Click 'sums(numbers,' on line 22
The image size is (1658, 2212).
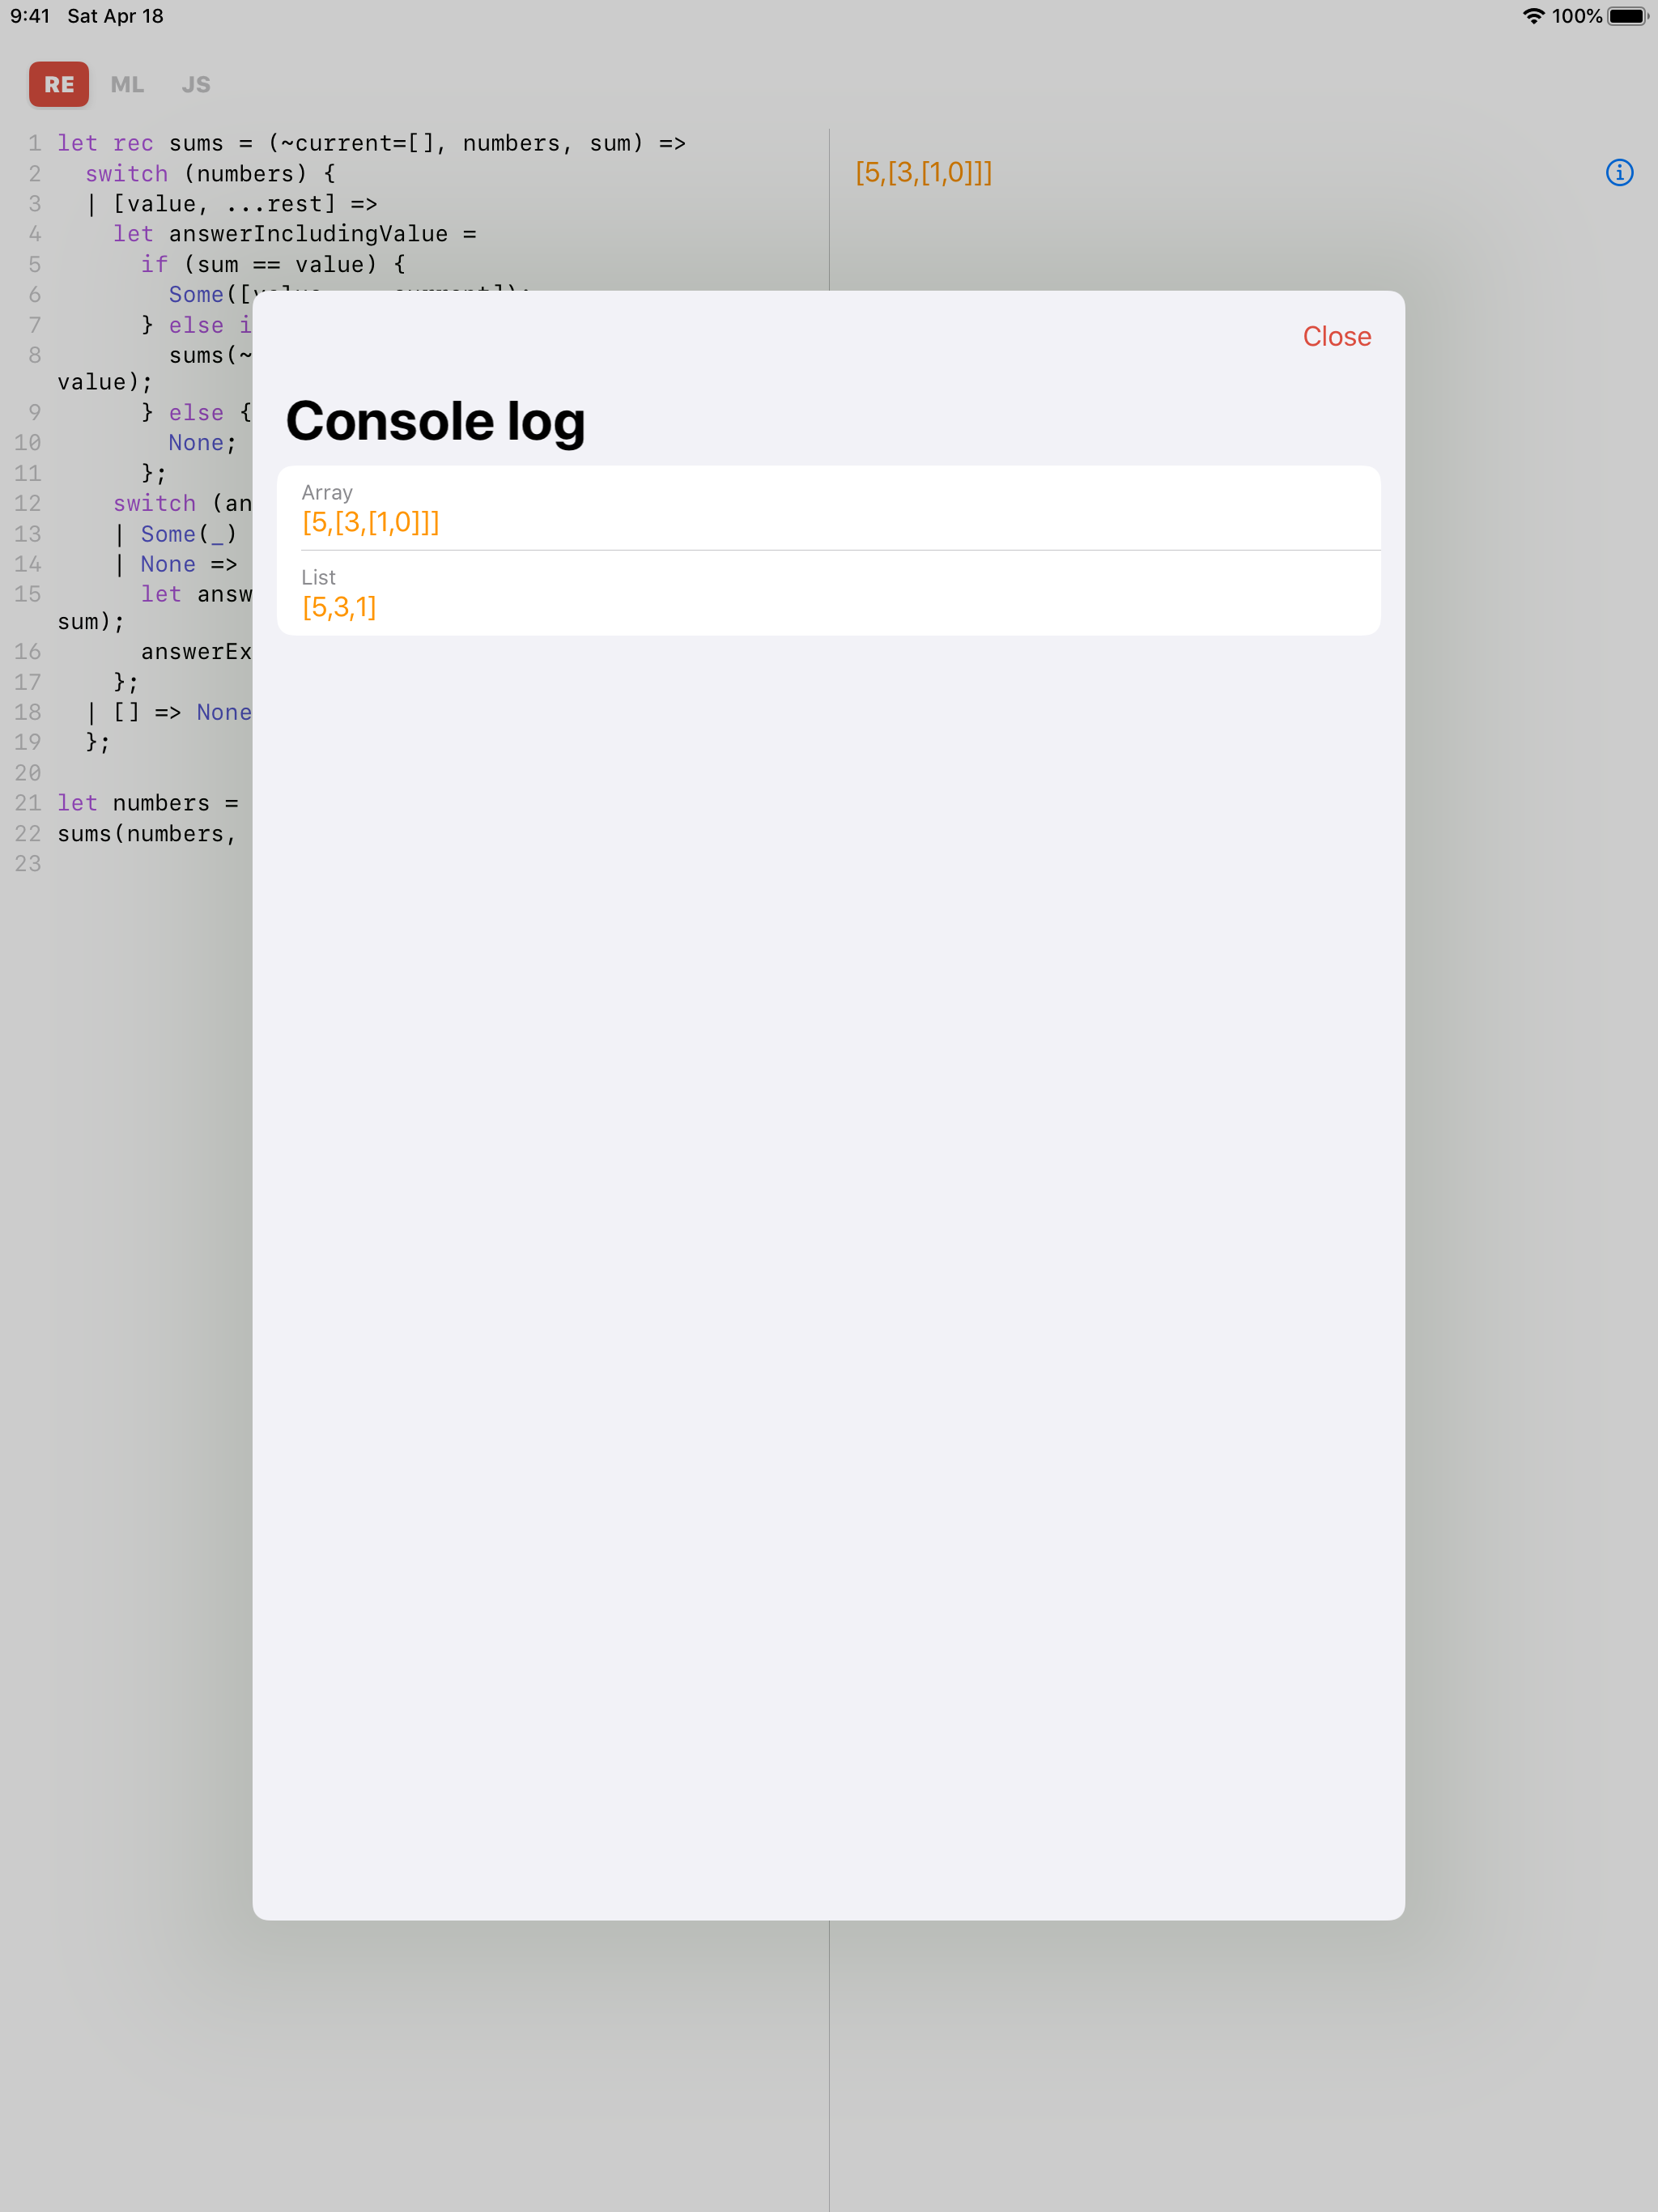coord(145,833)
